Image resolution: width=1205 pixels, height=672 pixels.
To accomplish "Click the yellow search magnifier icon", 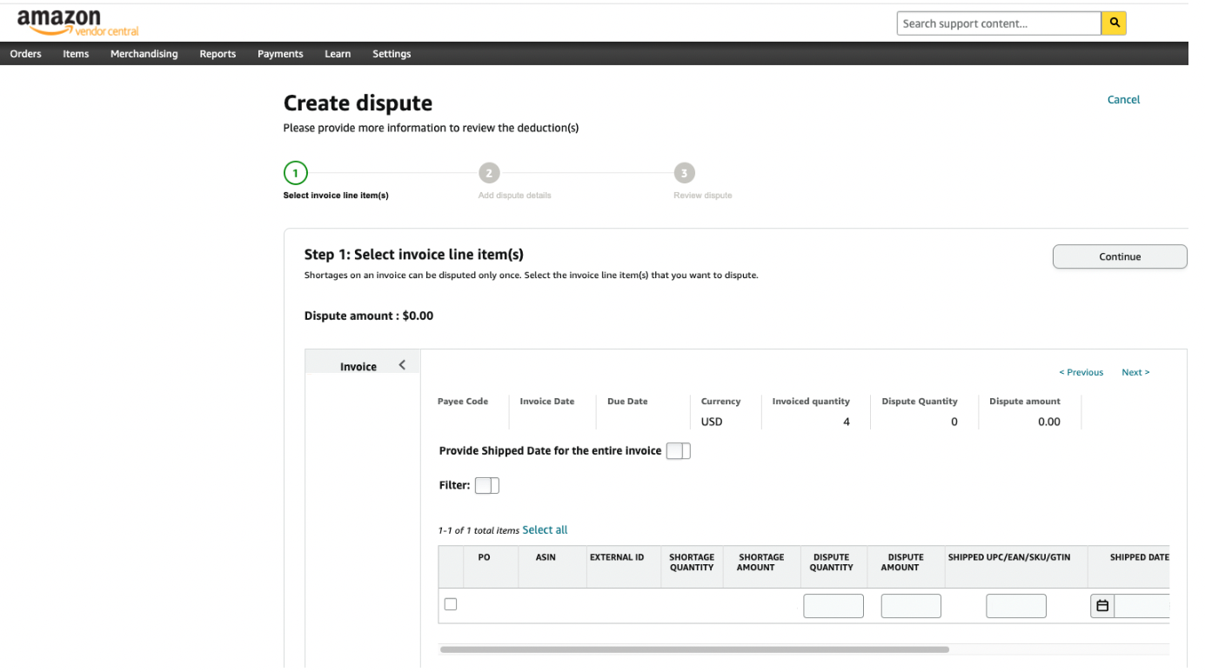I will (1114, 23).
